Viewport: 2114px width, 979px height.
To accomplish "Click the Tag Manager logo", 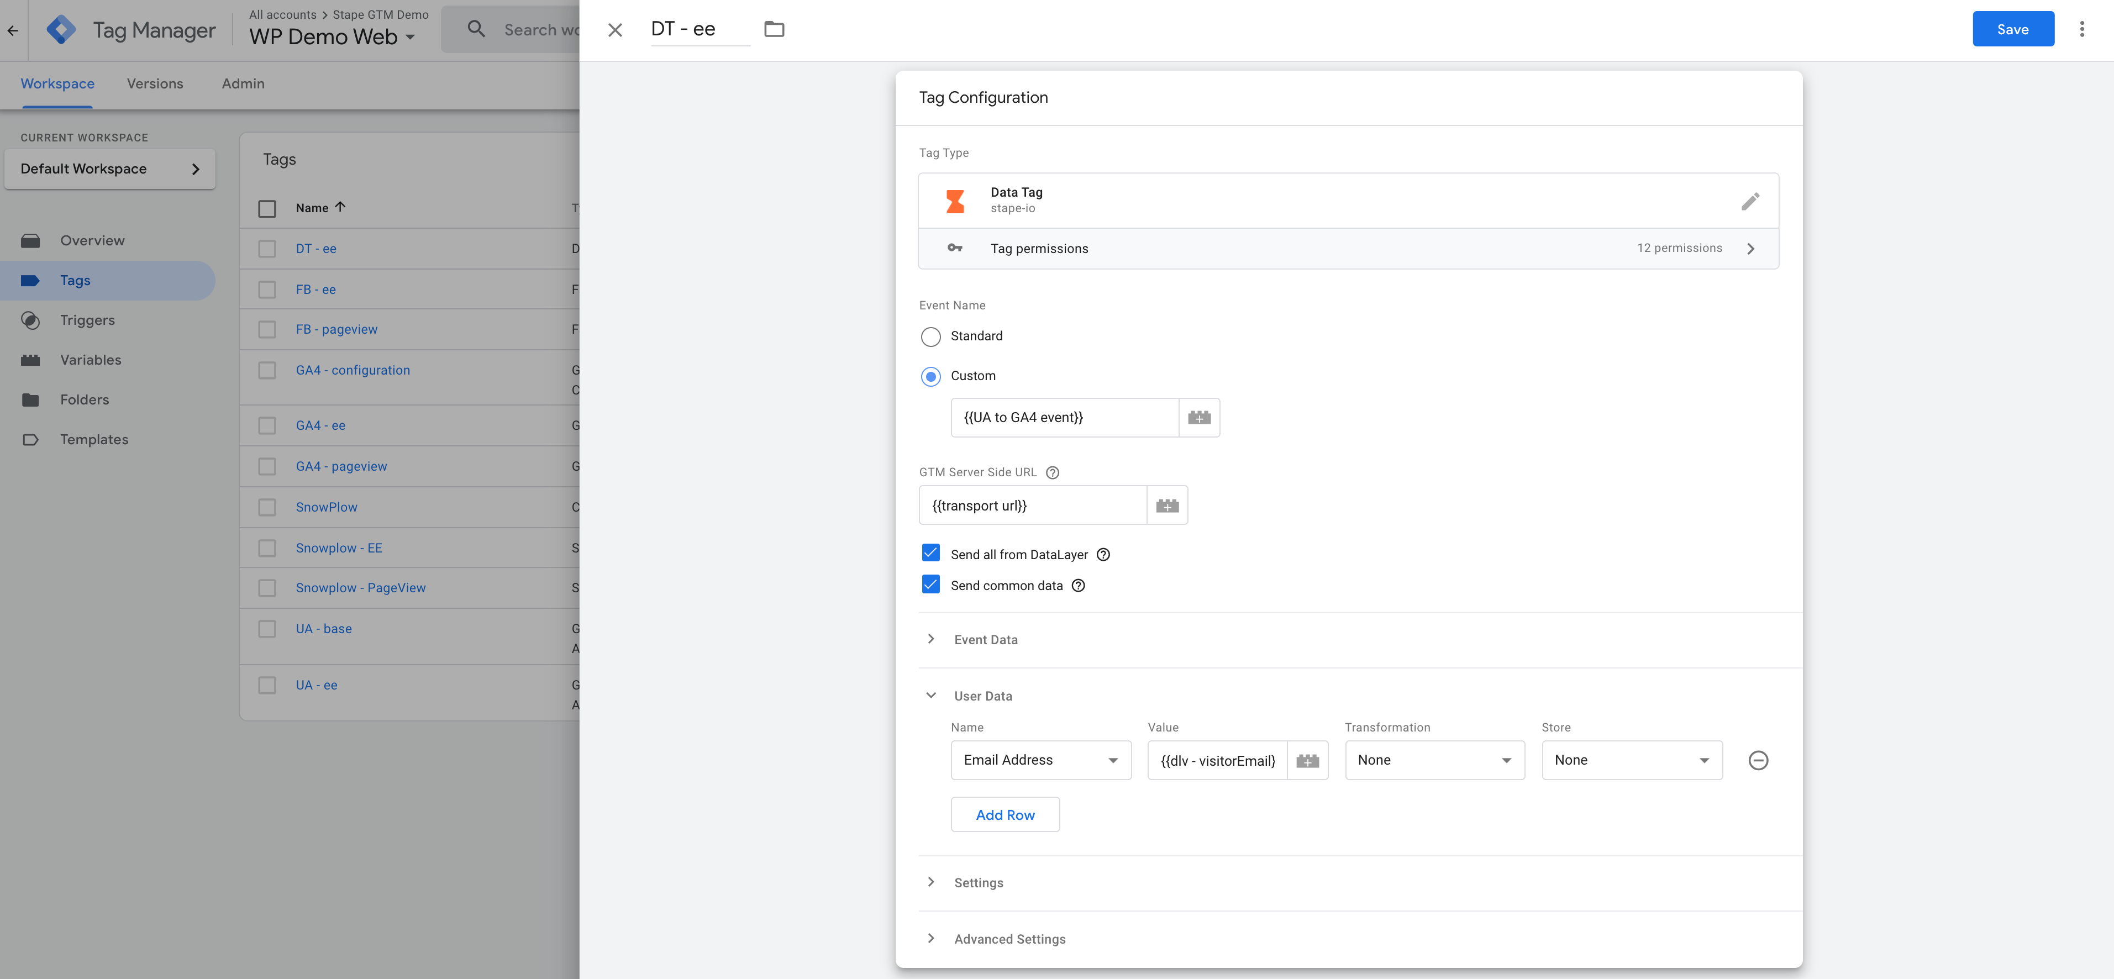I will coord(61,30).
